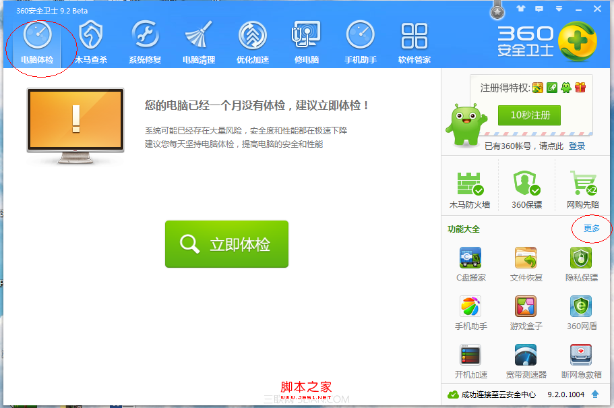Screen dimensions: 614x408
Task: Open 网购先赔 shopping cart icon
Action: tap(583, 190)
